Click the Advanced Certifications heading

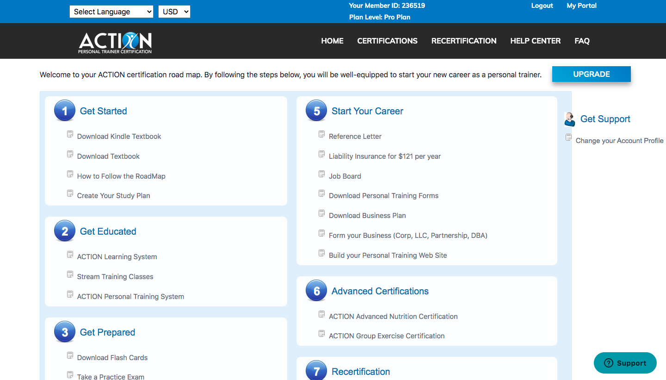click(380, 291)
